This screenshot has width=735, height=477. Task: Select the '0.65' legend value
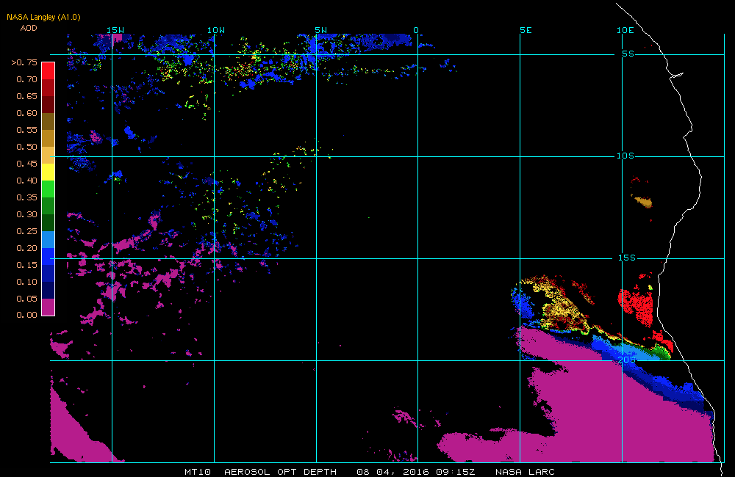26,96
